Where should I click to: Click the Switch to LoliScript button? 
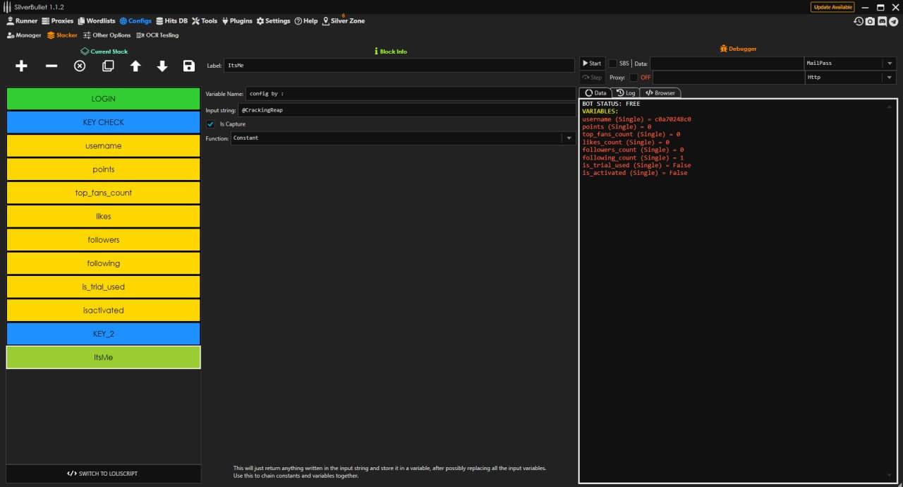pyautogui.click(x=103, y=474)
